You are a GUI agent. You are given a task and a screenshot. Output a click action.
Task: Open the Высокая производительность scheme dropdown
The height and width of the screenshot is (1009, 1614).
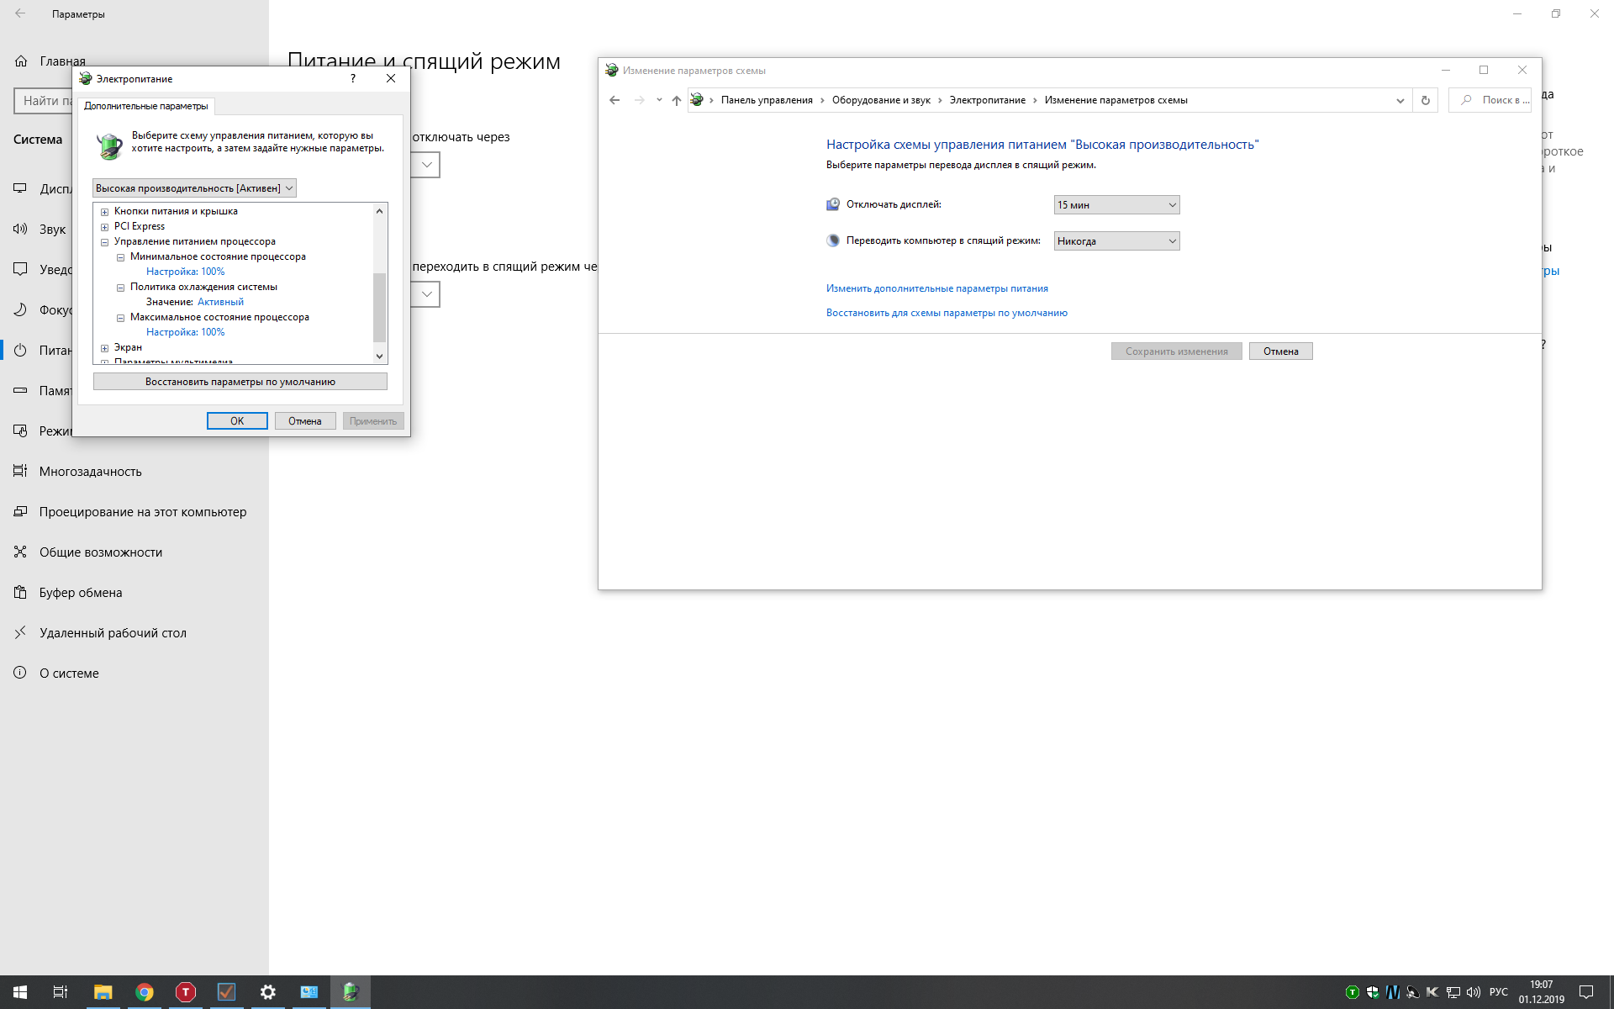click(194, 188)
